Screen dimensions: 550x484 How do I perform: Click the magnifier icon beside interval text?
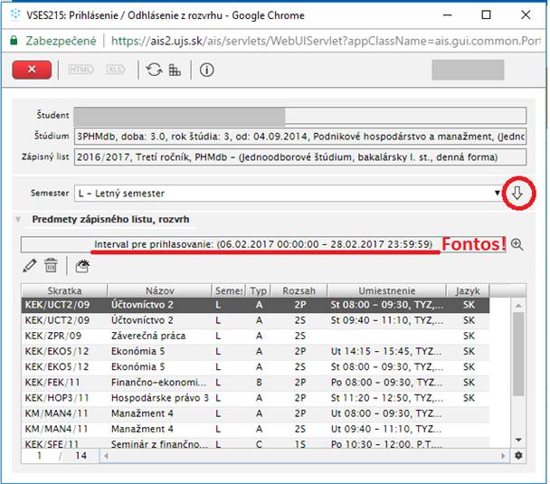coord(517,244)
